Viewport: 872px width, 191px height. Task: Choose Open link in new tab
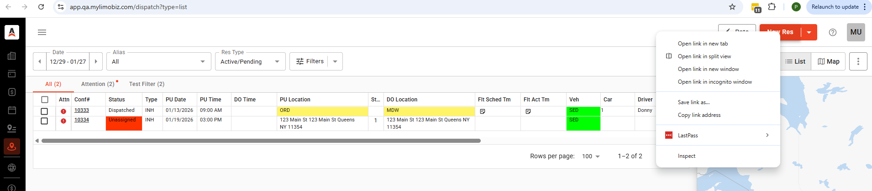tap(703, 44)
